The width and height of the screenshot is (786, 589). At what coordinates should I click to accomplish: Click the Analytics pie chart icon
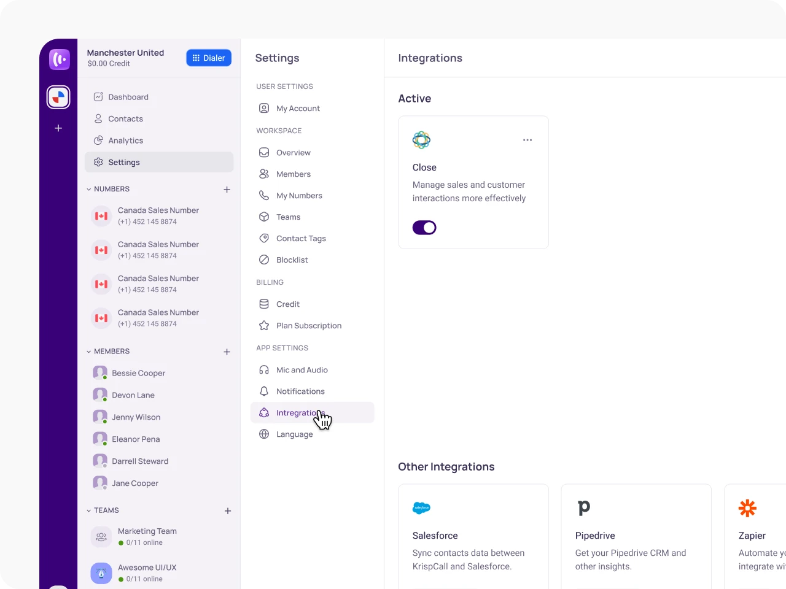pyautogui.click(x=98, y=141)
